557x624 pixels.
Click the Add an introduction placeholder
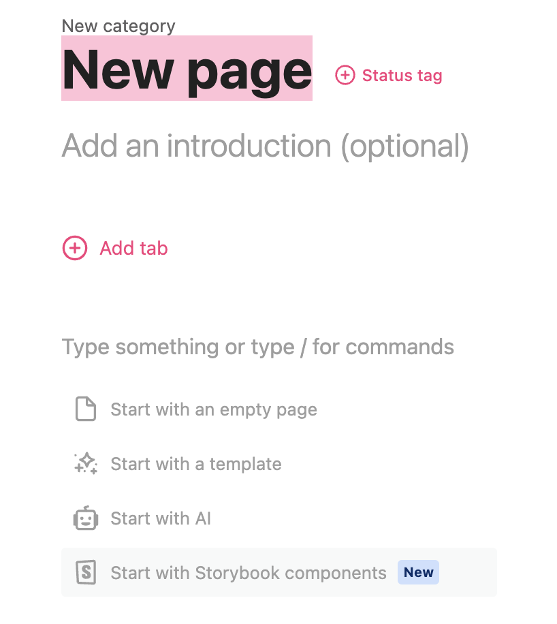pyautogui.click(x=266, y=146)
